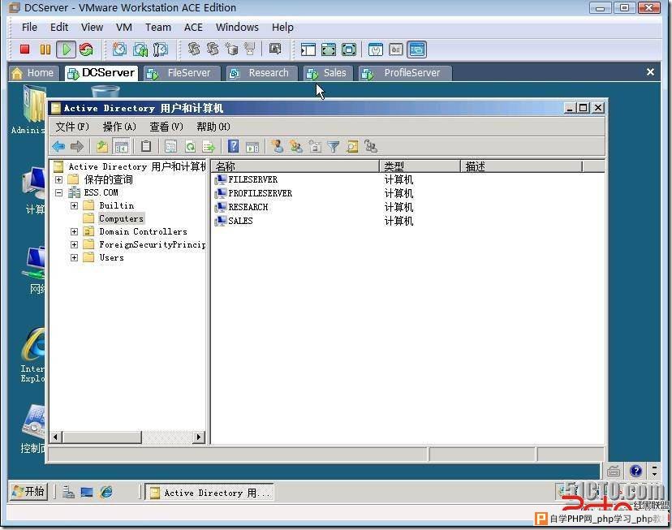
Task: Open the 帮助(H) menu
Action: [213, 127]
